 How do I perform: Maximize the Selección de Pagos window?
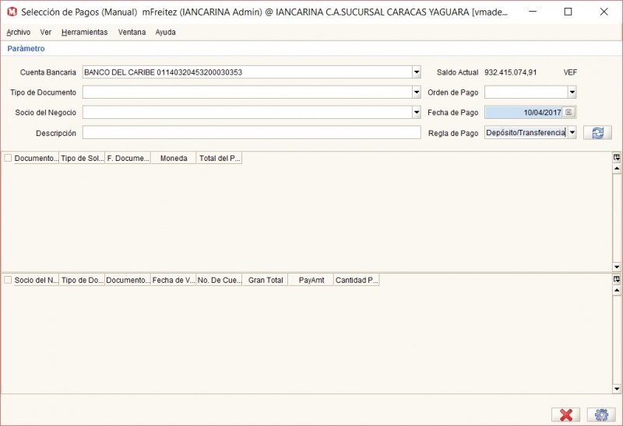point(568,12)
